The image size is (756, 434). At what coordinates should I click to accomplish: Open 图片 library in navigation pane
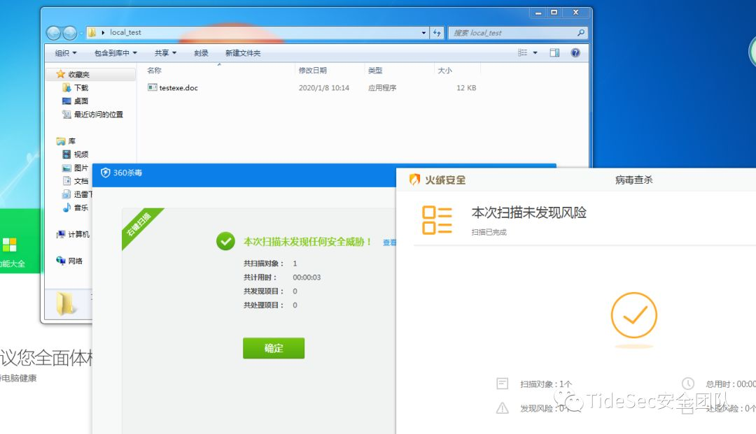(x=81, y=168)
